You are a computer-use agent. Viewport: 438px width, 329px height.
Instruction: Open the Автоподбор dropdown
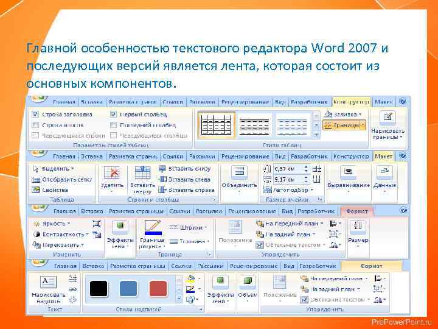pyautogui.click(x=288, y=190)
